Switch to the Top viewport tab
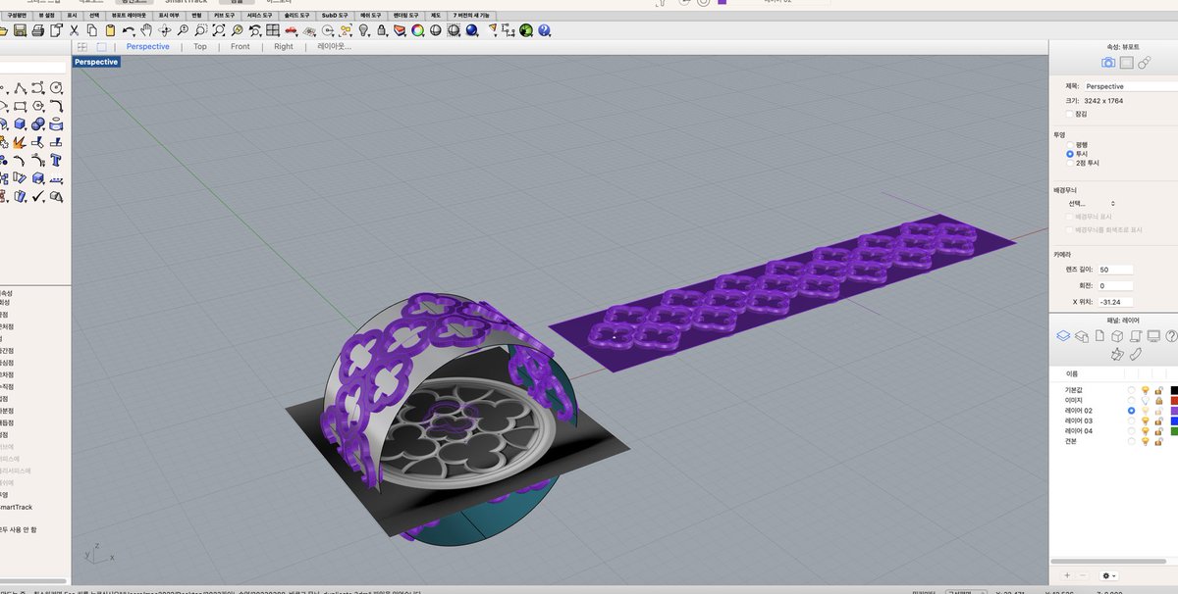This screenshot has width=1178, height=594. click(x=200, y=46)
